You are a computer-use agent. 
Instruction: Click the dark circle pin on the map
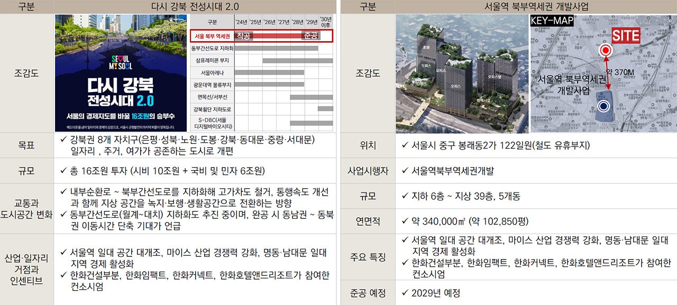point(603,106)
